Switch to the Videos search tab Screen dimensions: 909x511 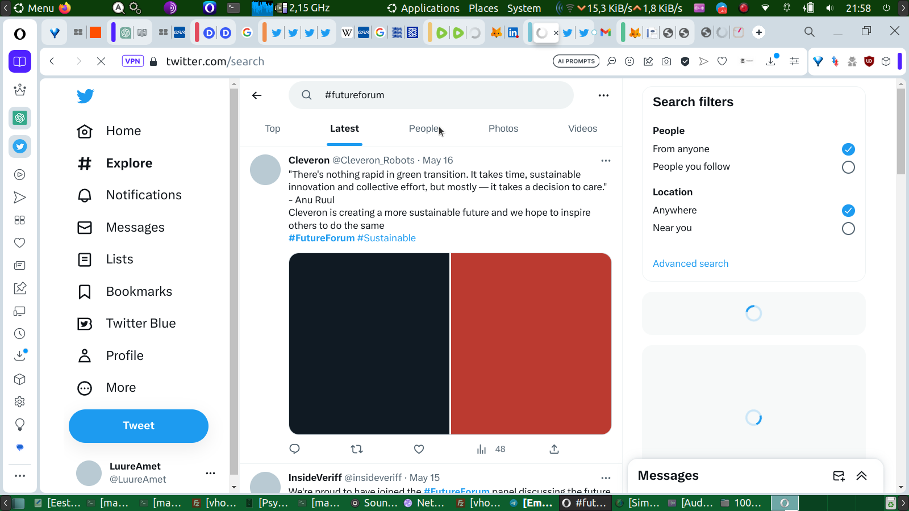tap(583, 129)
